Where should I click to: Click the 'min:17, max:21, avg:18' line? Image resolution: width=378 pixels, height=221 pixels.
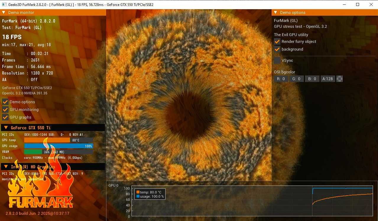[x=27, y=45]
